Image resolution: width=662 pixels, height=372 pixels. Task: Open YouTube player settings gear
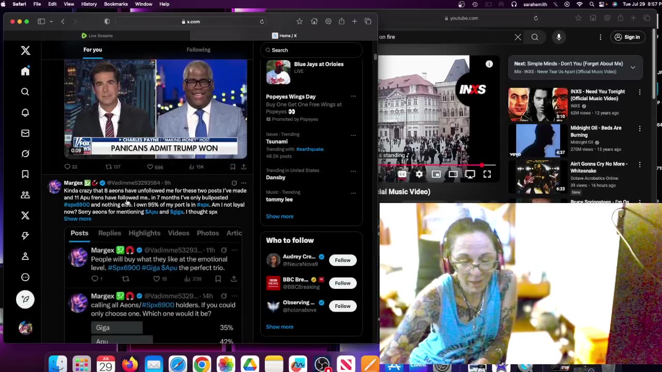coord(419,175)
